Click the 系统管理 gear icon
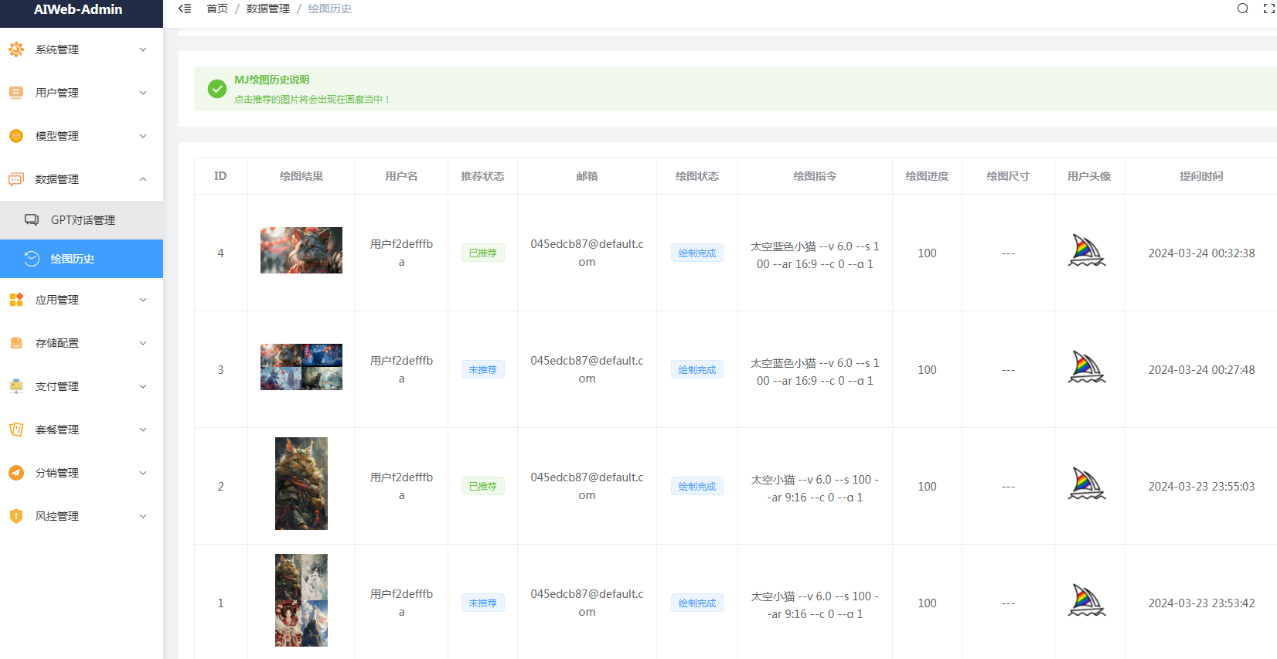 [16, 49]
